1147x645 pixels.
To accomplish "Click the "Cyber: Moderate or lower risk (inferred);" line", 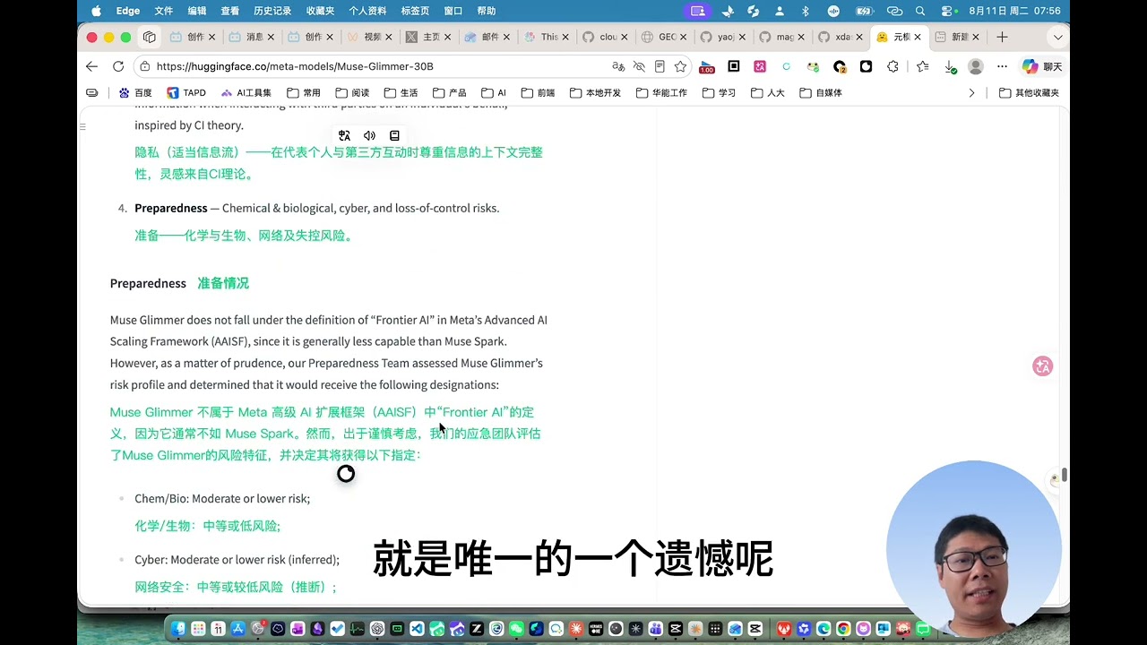I will point(237,560).
